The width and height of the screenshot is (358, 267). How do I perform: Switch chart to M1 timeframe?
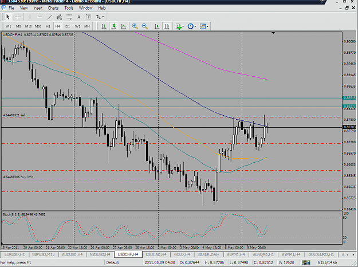[9, 26]
